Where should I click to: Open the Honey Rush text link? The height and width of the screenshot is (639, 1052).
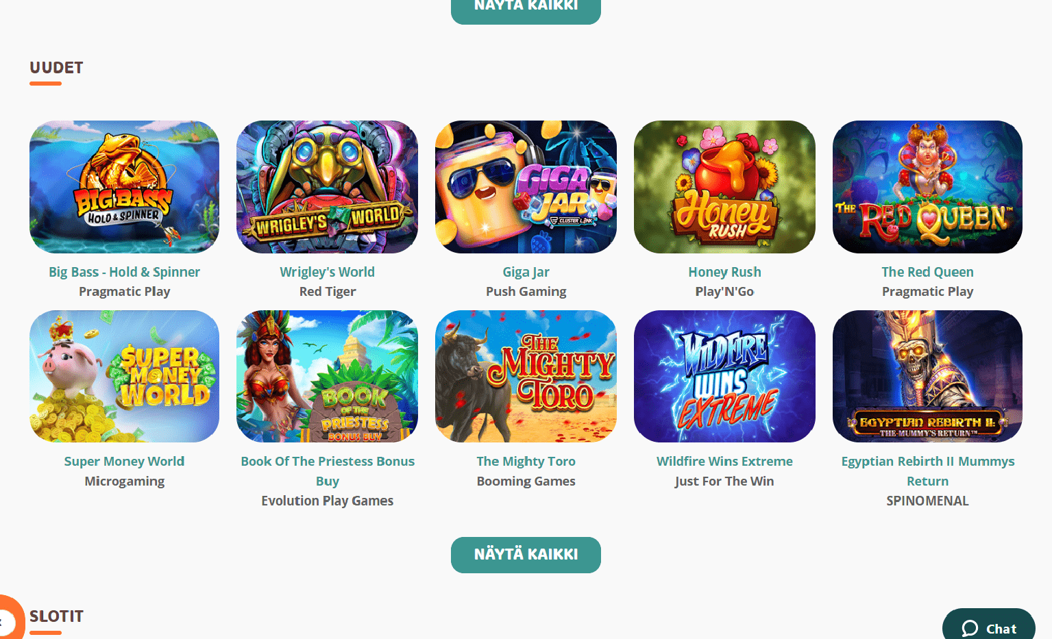coord(724,272)
